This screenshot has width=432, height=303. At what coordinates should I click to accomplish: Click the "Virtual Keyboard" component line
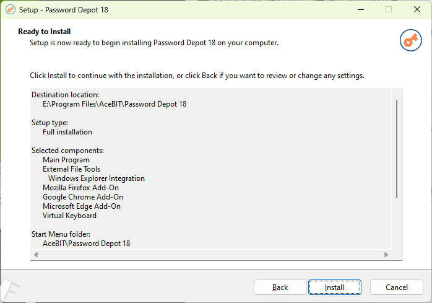[x=69, y=216]
